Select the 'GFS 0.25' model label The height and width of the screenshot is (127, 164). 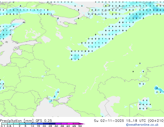click(x=44, y=121)
